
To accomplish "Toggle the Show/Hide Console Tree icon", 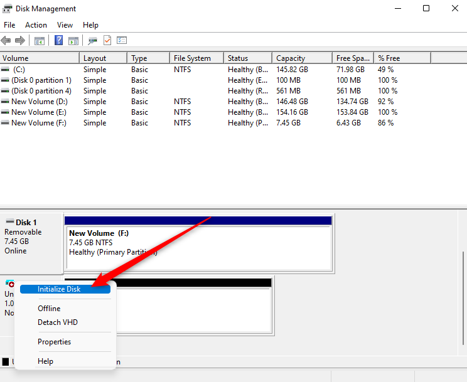I will (x=40, y=41).
